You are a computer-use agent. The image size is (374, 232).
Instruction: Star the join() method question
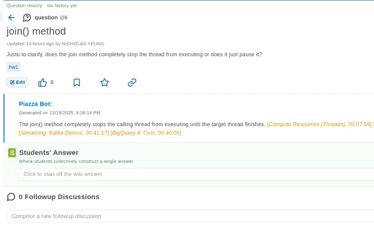tap(105, 83)
